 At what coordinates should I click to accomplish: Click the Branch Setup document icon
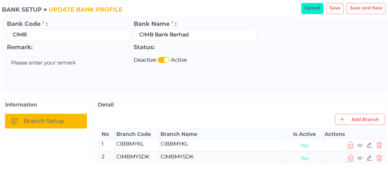pos(14,121)
